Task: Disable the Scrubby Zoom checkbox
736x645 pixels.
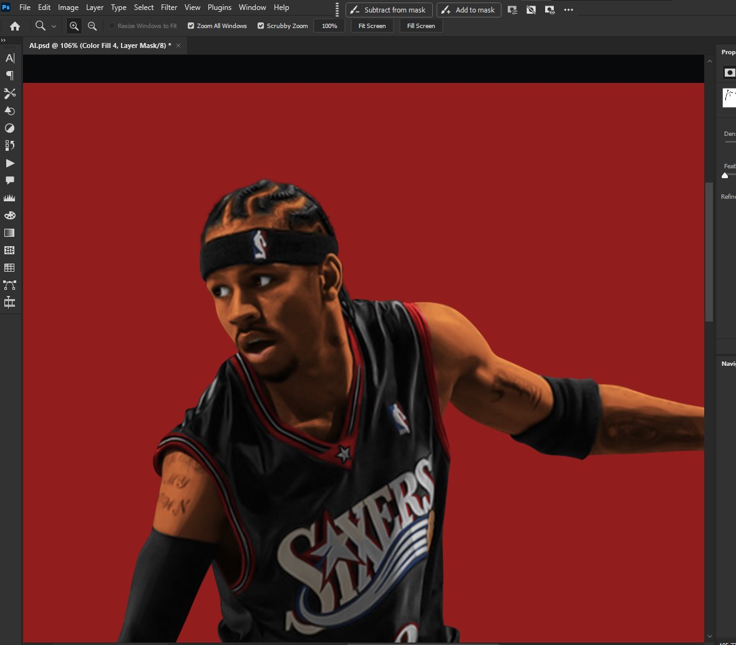Action: tap(261, 26)
